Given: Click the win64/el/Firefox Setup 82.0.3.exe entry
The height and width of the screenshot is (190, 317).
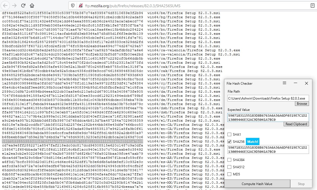Looking at the screenshot, I should click(184, 116).
